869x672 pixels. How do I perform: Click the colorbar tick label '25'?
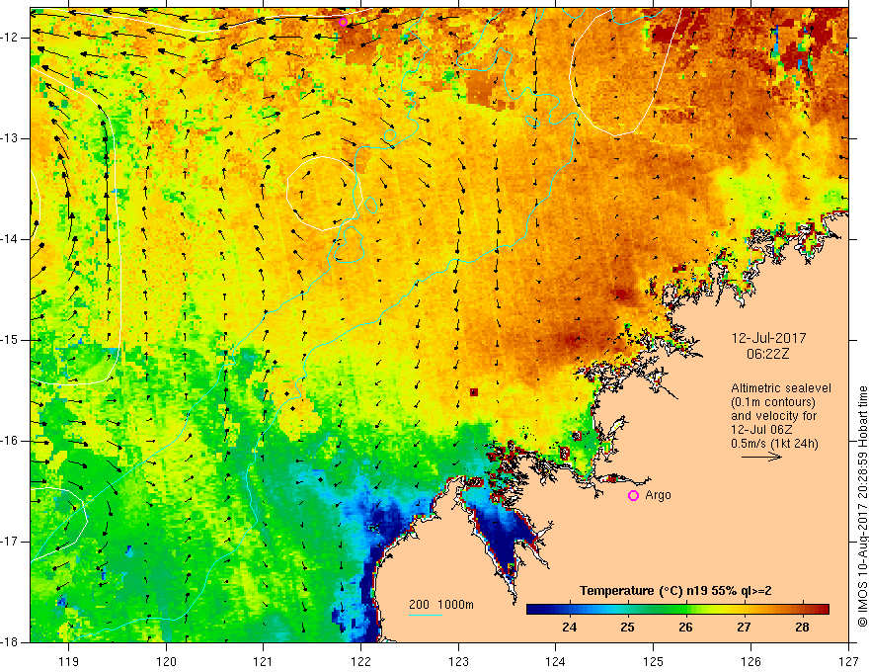[627, 628]
